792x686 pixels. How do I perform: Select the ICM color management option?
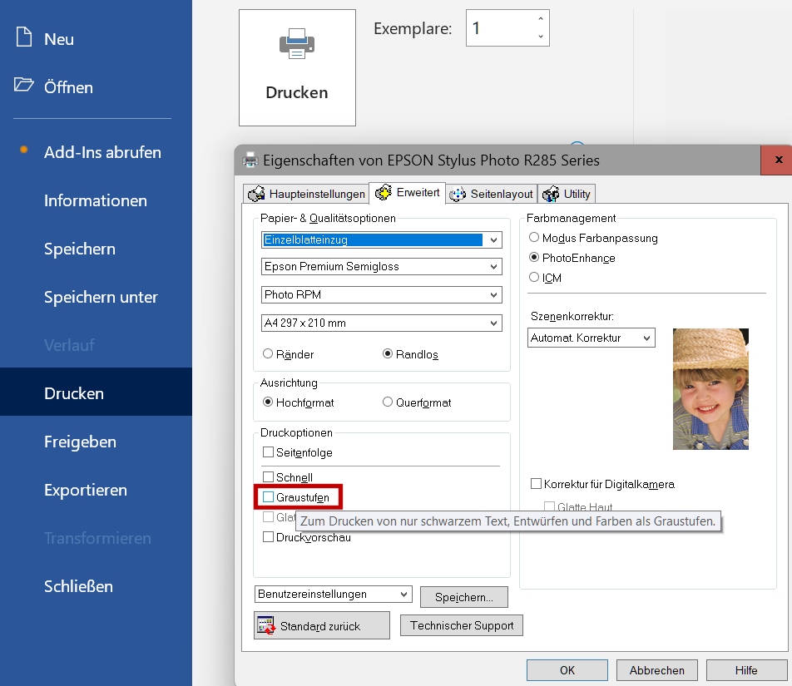click(x=534, y=277)
